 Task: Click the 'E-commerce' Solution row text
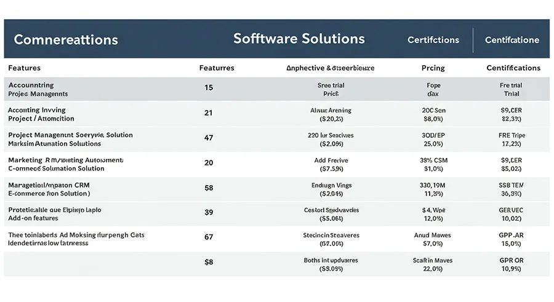[x=49, y=194]
